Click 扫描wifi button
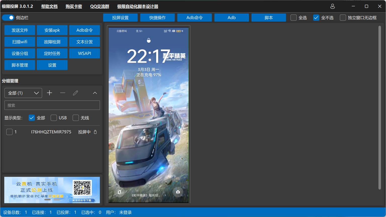 pyautogui.click(x=20, y=42)
